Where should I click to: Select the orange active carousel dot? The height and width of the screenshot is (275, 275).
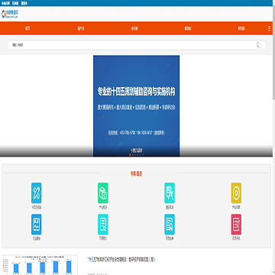click(x=130, y=154)
